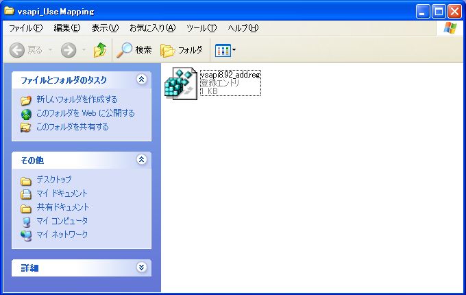Minimize the vsapi_UseMapping window

423,12
